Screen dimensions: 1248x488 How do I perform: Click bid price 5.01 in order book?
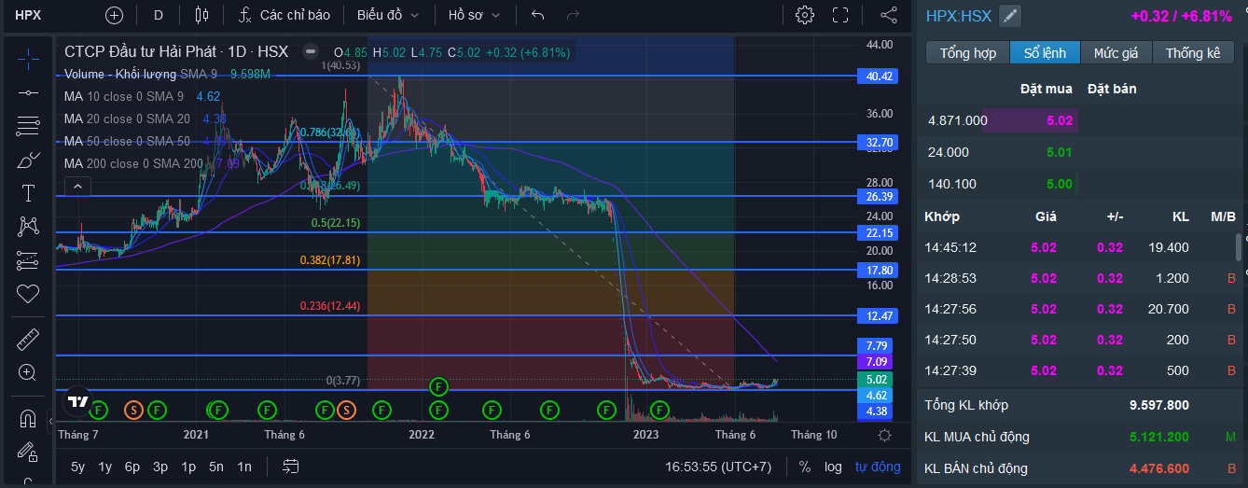1059,152
